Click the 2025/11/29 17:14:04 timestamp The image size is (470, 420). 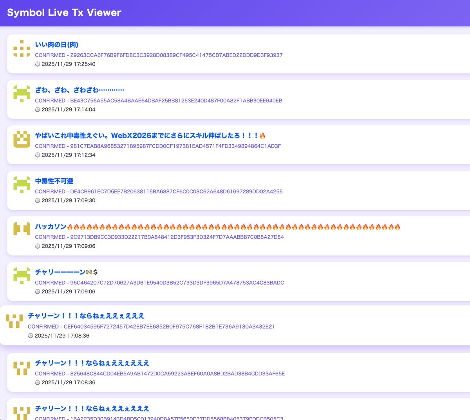click(x=69, y=109)
